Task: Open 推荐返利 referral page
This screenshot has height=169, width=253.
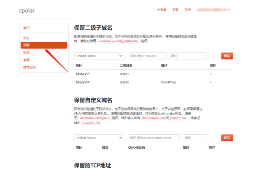Action: click(x=30, y=67)
